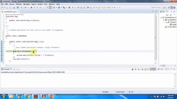Switch to the Tasks tab
This screenshot has height=99, width=177.
point(17,69)
